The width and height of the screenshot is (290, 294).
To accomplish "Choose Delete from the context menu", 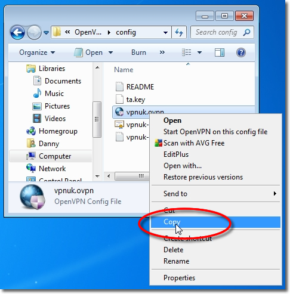I will click(x=215, y=250).
